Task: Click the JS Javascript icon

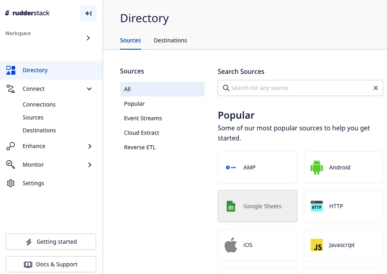Action: [x=317, y=245]
